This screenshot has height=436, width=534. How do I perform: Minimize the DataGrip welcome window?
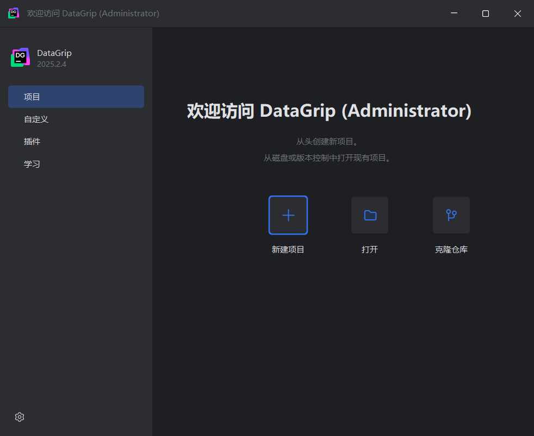(x=454, y=14)
